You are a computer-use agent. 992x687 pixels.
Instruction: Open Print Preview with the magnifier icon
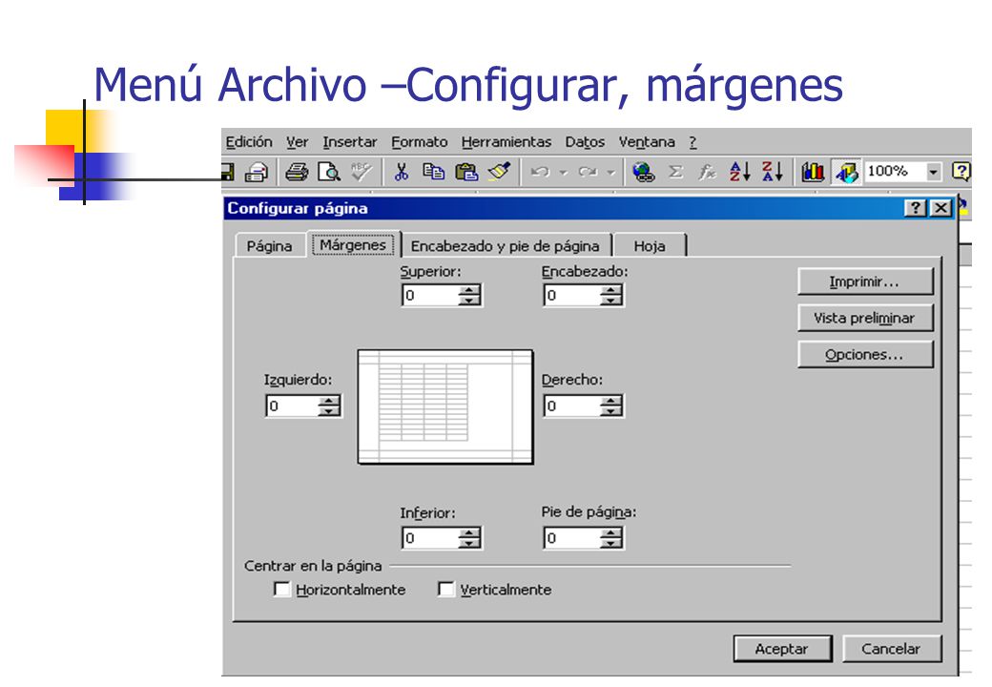pos(328,172)
